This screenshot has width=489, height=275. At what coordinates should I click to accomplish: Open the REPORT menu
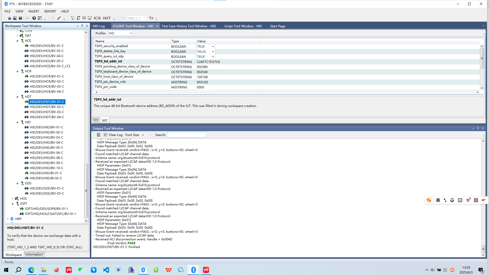pos(50,11)
